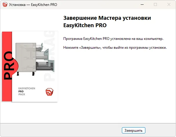Click the red SketchUp logo on cover
Image resolution: width=176 pixels, height=137 pixels.
[49, 92]
